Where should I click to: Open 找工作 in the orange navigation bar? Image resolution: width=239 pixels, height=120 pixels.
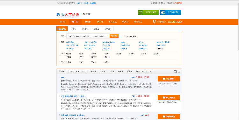click(x=75, y=22)
